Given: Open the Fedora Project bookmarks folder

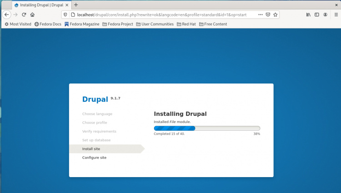Looking at the screenshot, I should click(x=118, y=24).
